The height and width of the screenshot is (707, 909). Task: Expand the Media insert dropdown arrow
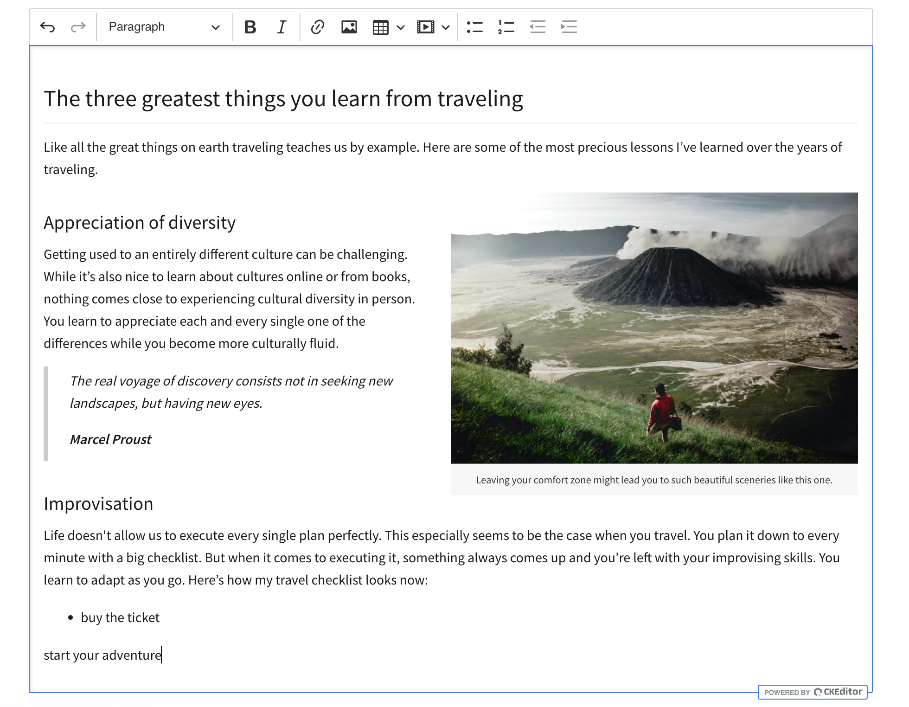[x=443, y=26]
